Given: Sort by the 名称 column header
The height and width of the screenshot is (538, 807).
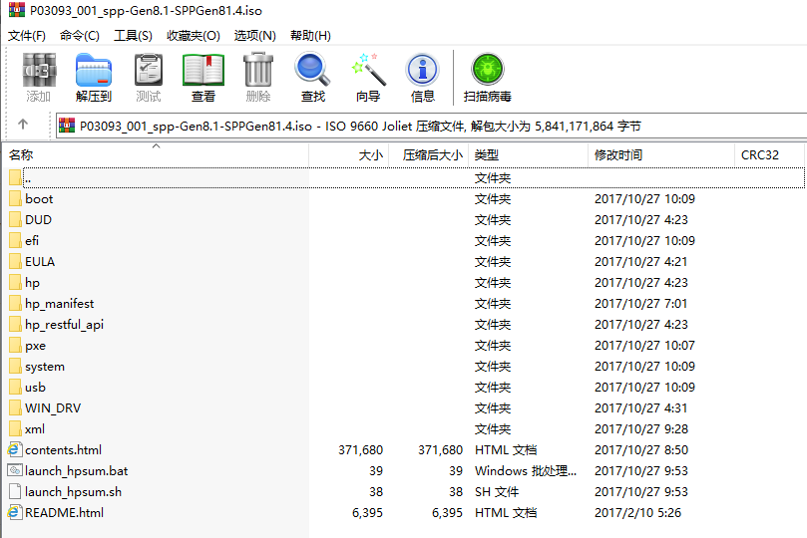Looking at the screenshot, I should pyautogui.click(x=22, y=155).
